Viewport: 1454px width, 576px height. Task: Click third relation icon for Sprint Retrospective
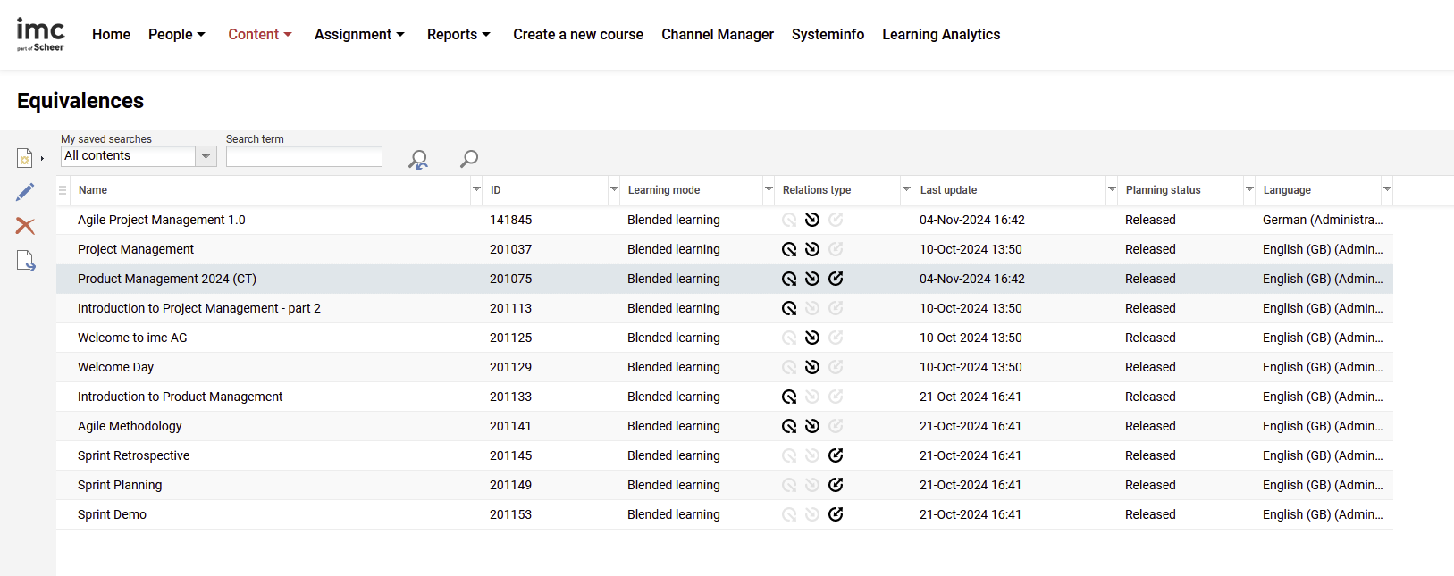click(x=836, y=455)
